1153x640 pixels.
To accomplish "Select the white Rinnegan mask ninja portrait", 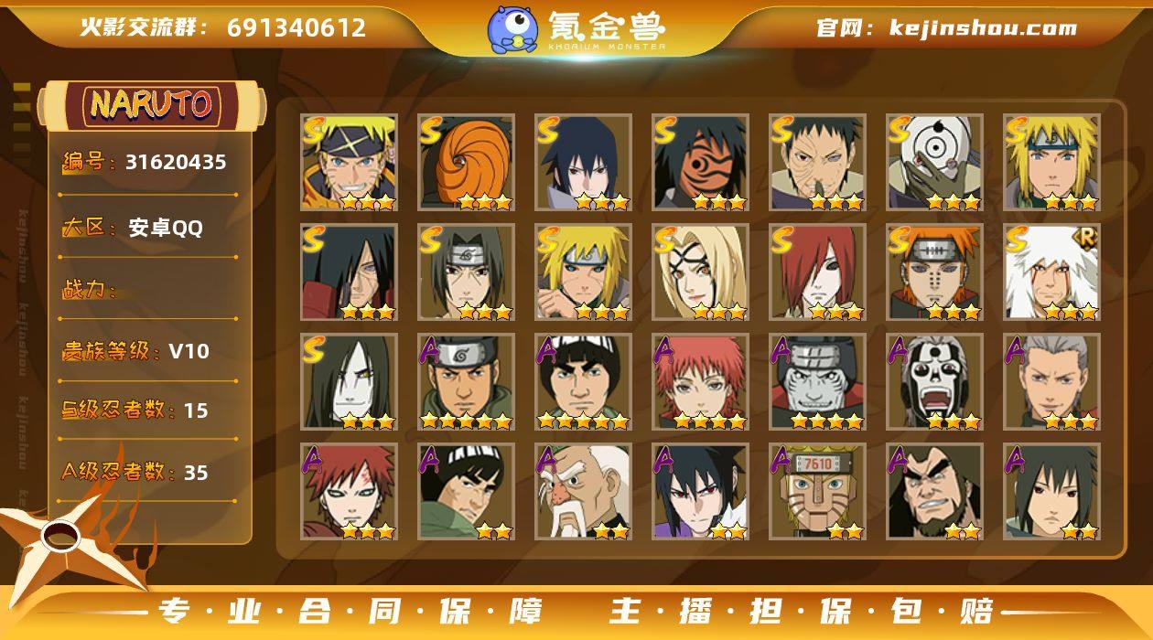I will [x=934, y=163].
